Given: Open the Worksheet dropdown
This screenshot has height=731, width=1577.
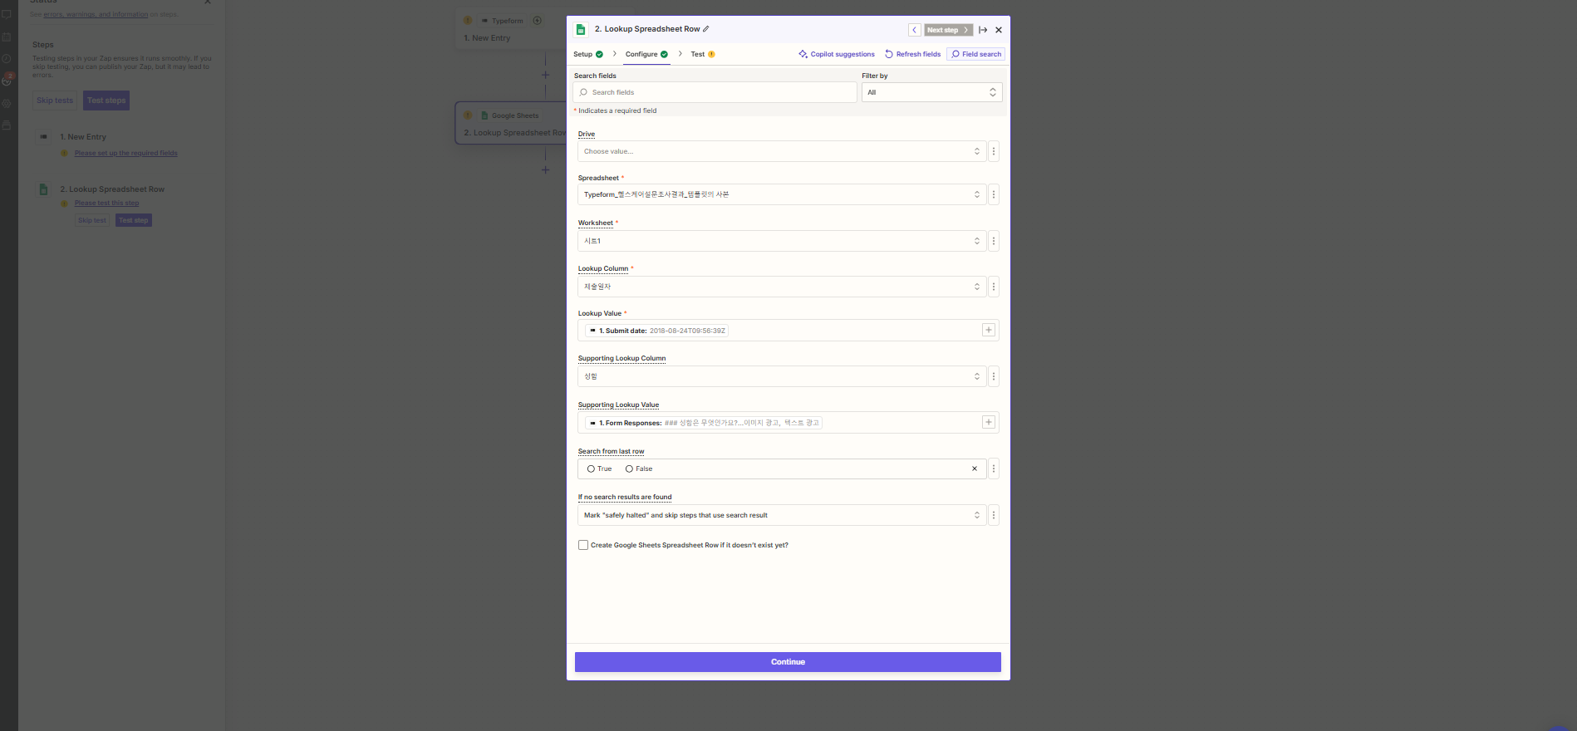Looking at the screenshot, I should pyautogui.click(x=782, y=241).
